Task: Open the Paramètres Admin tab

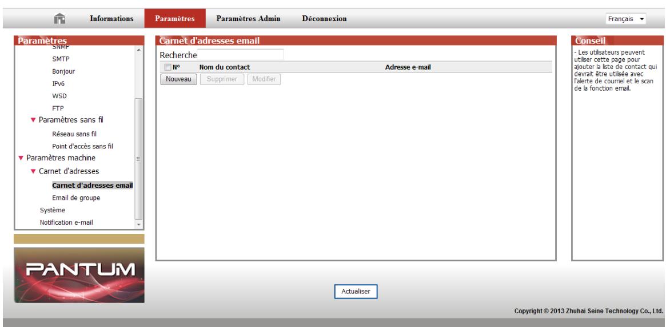Action: [248, 18]
